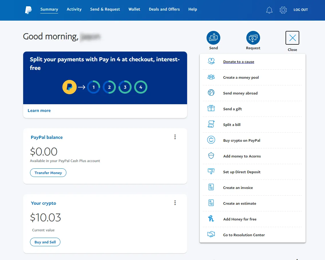325x260 pixels.
Task: Click the gift box icon for Send a gift
Action: click(x=211, y=108)
